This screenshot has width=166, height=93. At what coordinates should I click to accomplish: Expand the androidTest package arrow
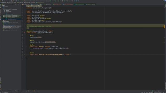(3, 16)
